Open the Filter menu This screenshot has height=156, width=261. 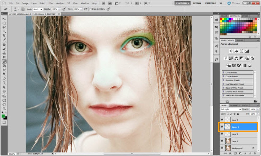click(51, 3)
